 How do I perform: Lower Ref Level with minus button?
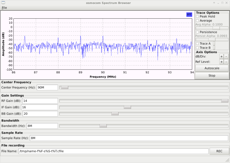point(226,62)
